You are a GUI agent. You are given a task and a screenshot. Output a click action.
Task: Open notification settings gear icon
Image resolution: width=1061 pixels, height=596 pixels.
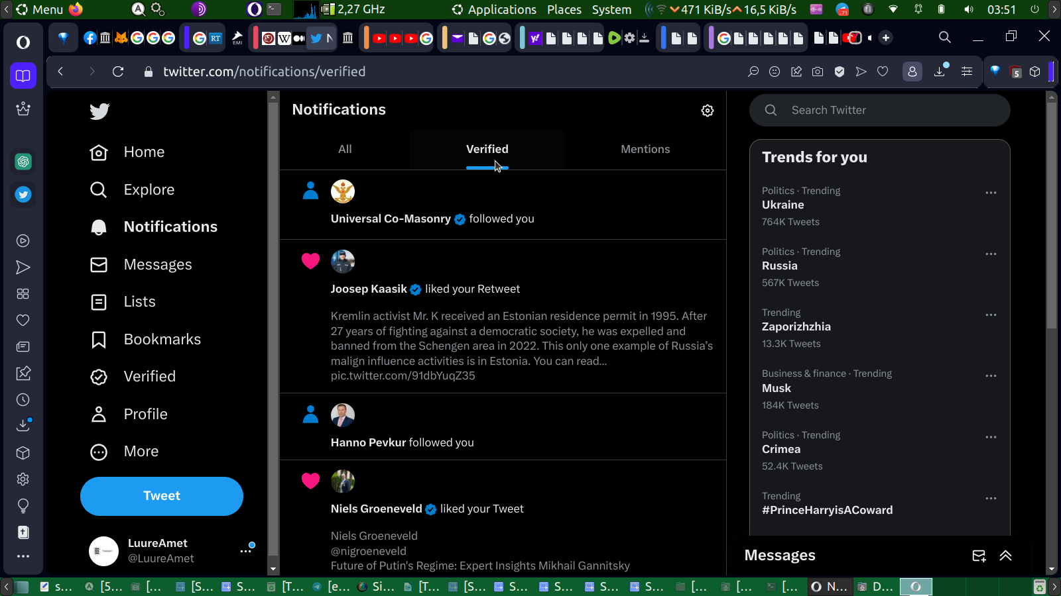(708, 111)
